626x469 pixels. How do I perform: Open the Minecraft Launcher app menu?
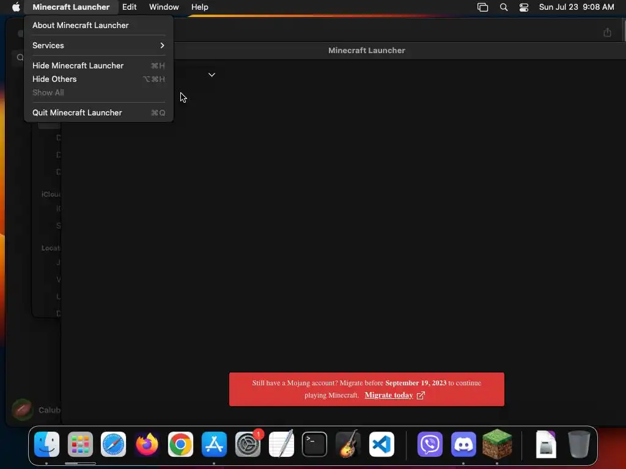click(71, 7)
